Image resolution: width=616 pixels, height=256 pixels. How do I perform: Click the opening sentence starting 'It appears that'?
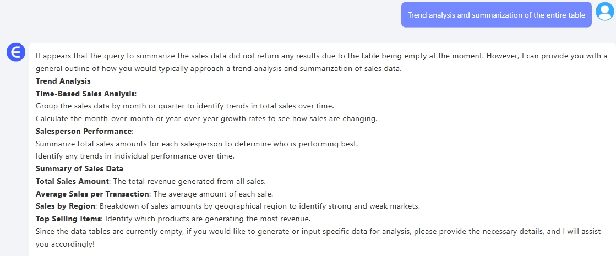(220, 56)
